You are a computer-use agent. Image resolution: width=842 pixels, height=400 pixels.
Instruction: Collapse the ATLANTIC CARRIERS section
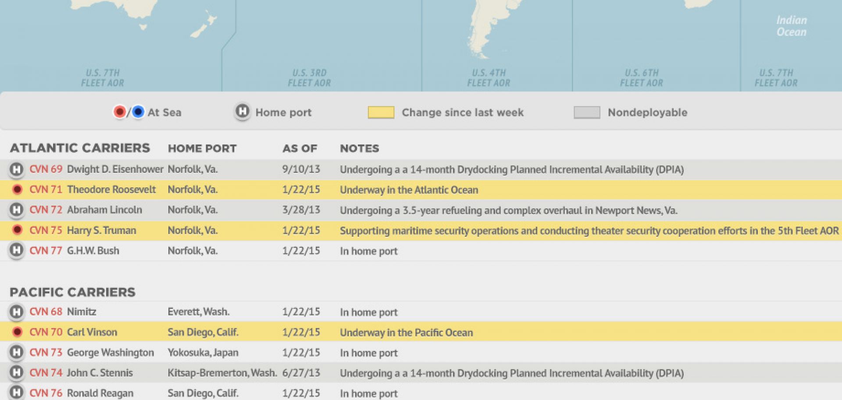click(80, 148)
